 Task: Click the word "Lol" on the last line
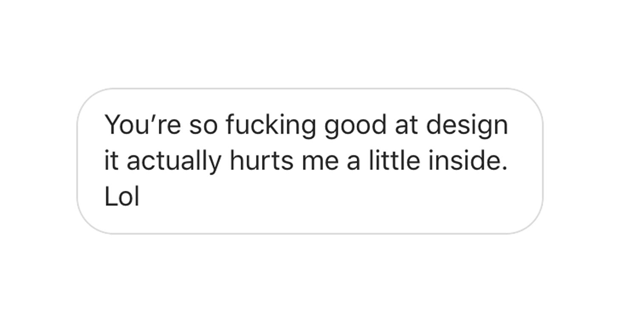(122, 197)
